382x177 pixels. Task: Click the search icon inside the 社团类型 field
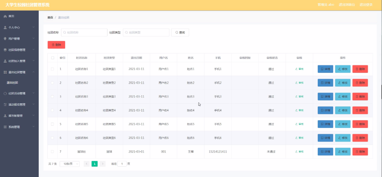(126, 32)
